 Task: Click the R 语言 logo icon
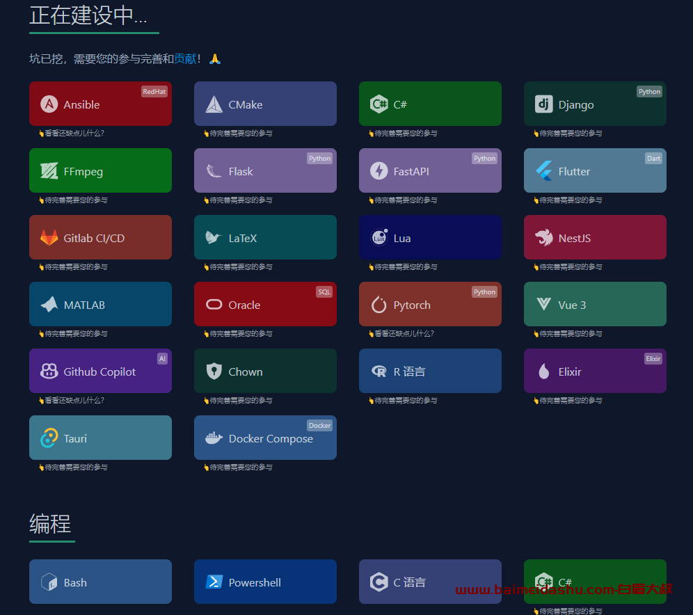[379, 371]
